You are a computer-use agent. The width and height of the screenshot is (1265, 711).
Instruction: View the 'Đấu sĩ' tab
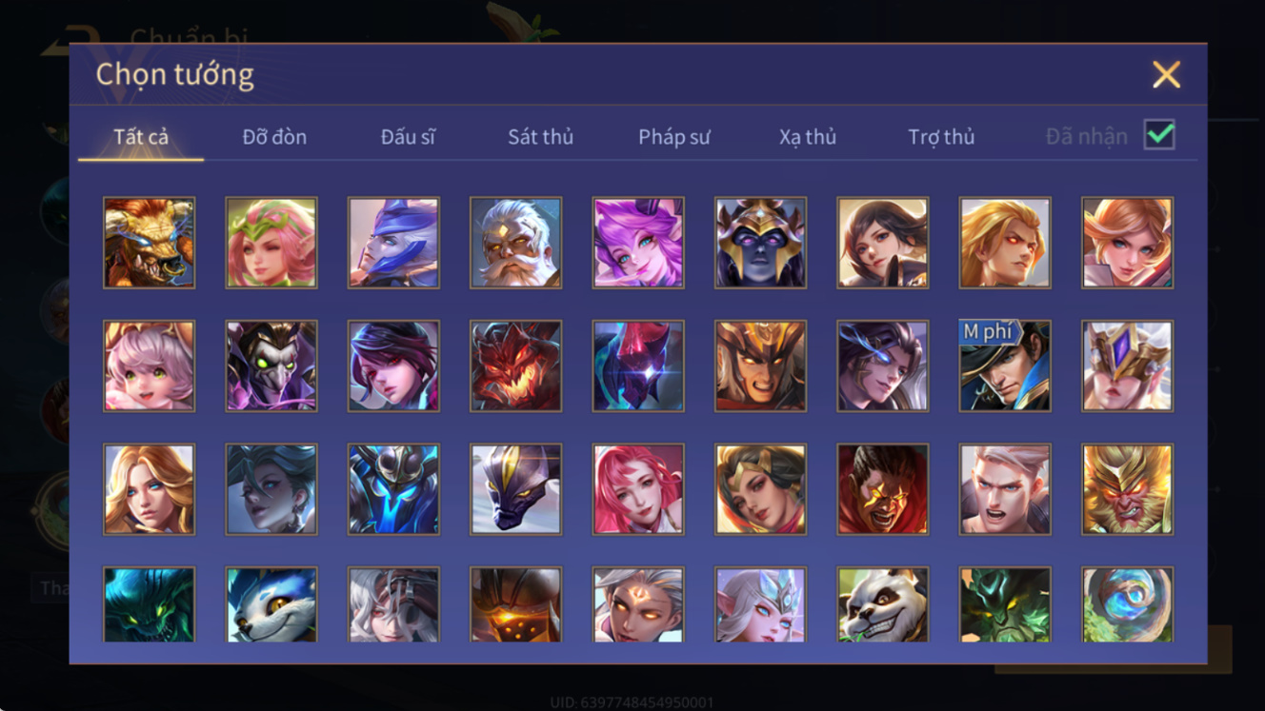[408, 137]
